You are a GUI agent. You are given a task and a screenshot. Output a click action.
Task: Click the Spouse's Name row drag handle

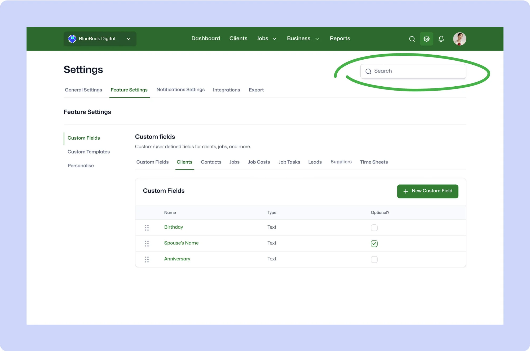click(x=147, y=243)
